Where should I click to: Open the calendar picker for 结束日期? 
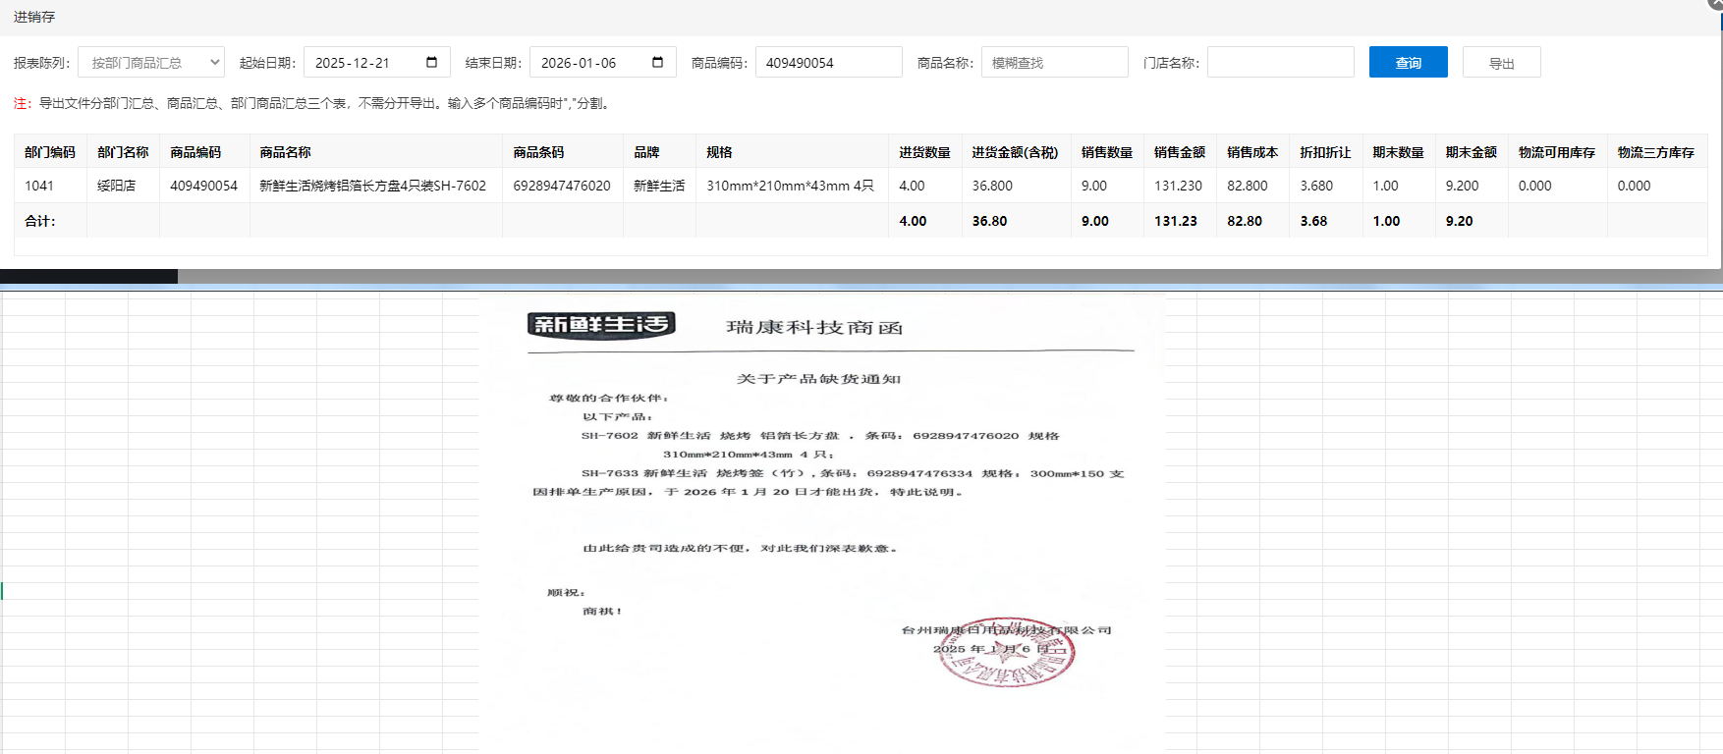click(x=657, y=63)
